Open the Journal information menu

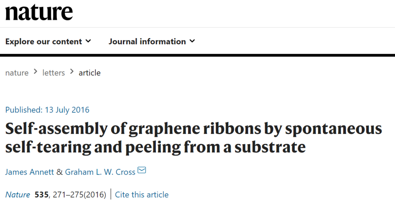(x=147, y=41)
